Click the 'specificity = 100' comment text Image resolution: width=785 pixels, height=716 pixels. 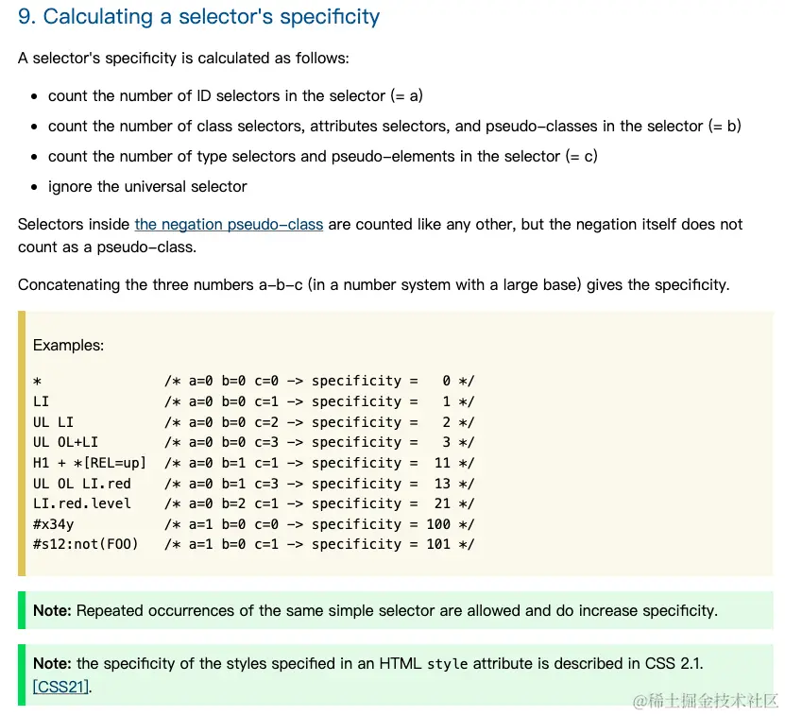tap(381, 524)
